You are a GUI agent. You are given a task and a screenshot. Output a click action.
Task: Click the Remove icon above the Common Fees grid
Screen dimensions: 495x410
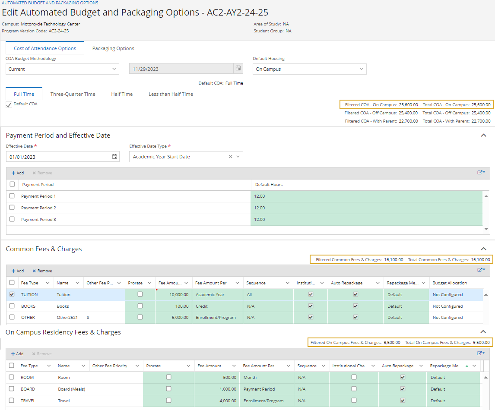pos(42,271)
